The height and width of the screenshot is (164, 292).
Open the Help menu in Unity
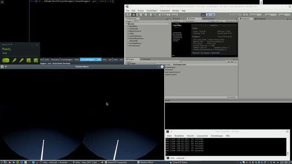coord(183,10)
